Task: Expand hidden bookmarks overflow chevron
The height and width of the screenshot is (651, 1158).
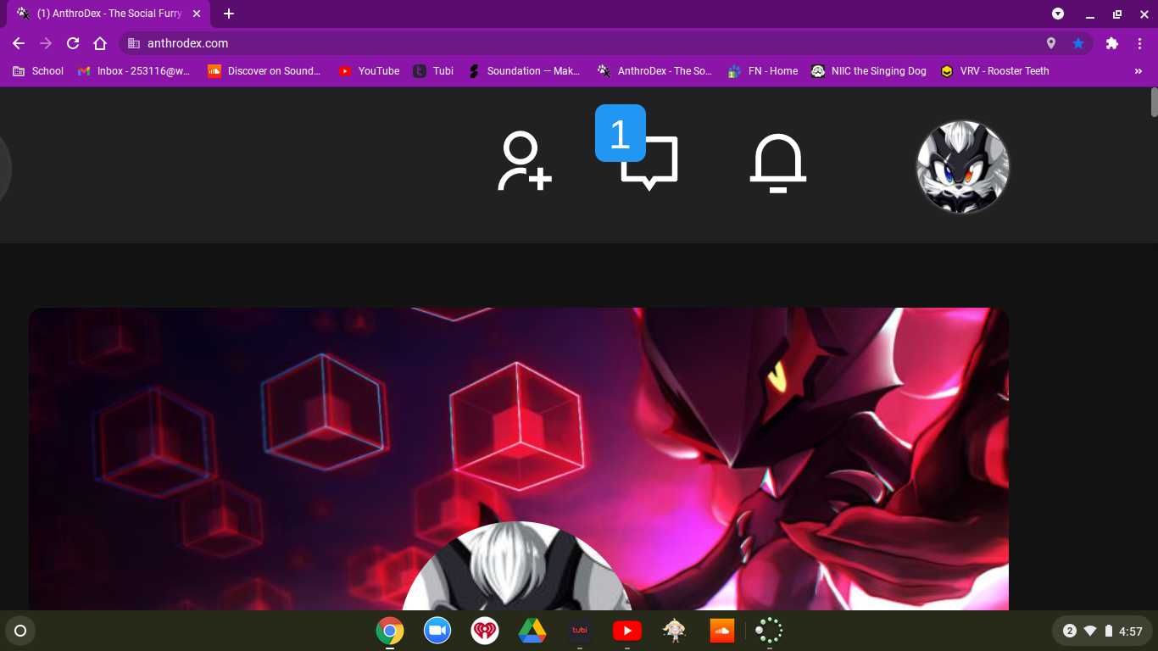Action: [1138, 71]
